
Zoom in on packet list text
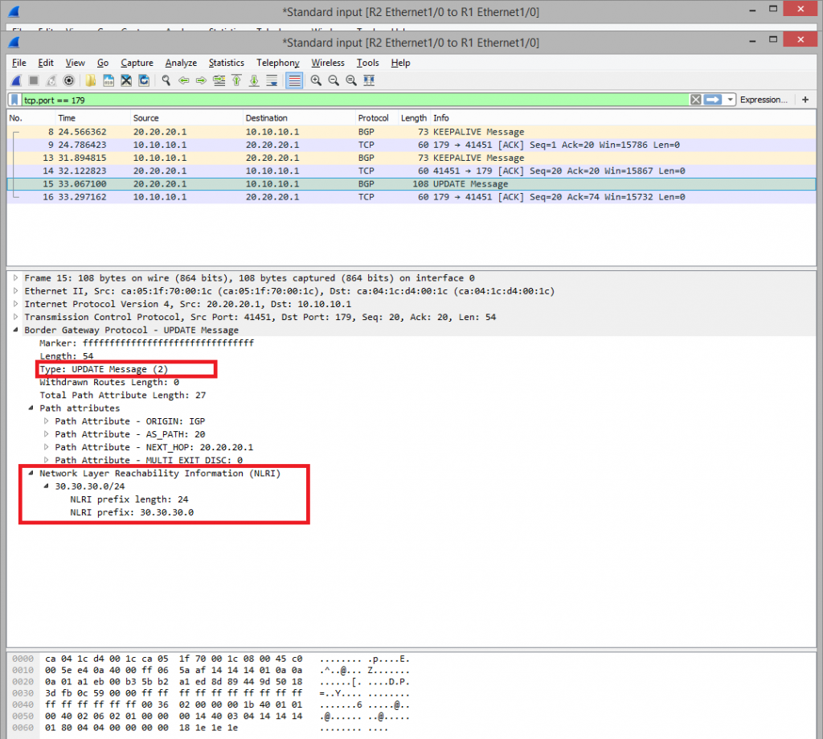click(x=316, y=80)
